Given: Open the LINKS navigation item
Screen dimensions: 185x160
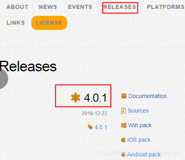Looking at the screenshot, I should click(x=16, y=23).
